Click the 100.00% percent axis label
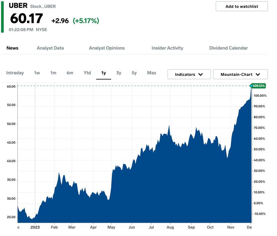The width and height of the screenshot is (277, 236). 260,96
